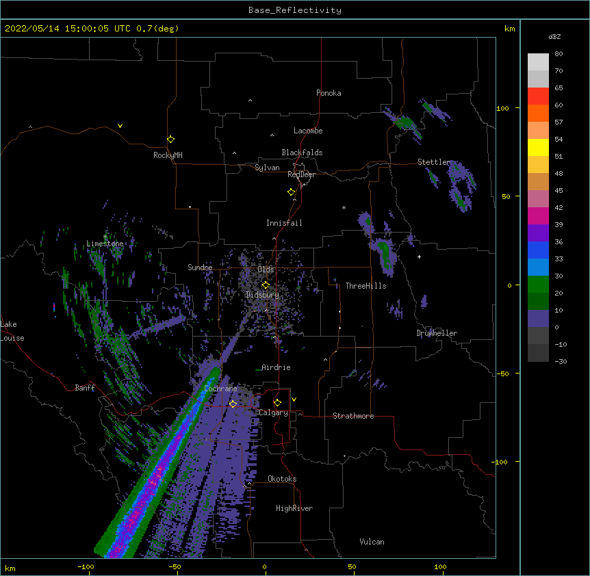Pick the violet purple swatch below 39
Screen dimensions: 590x576
538,233
